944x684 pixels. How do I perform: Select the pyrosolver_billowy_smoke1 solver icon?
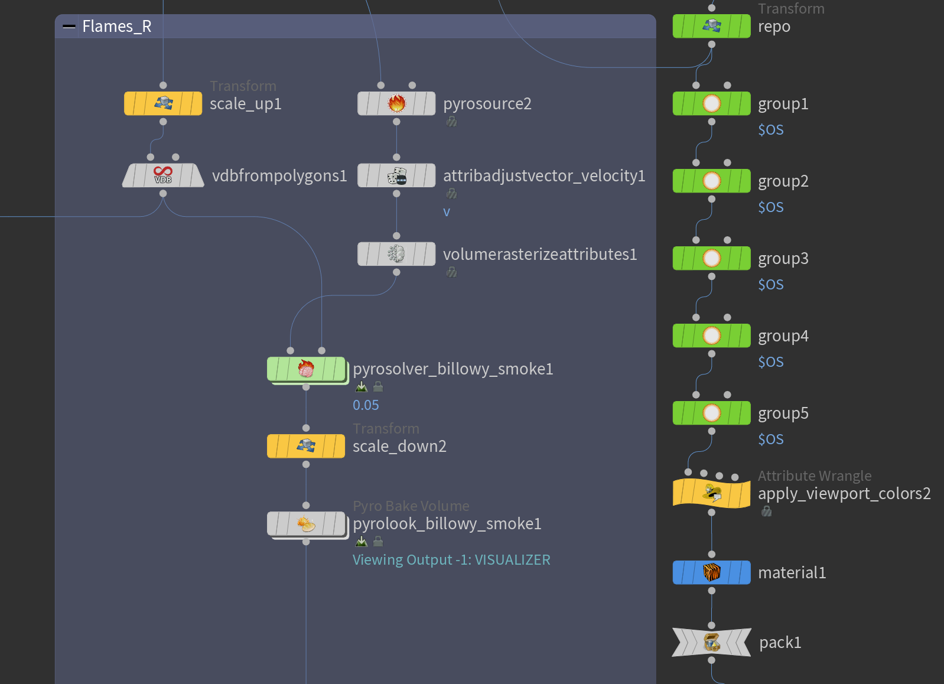[x=306, y=369]
